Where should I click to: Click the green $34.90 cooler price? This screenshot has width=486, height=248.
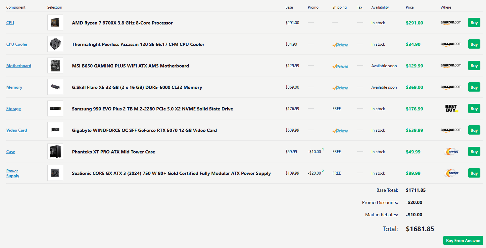click(413, 44)
